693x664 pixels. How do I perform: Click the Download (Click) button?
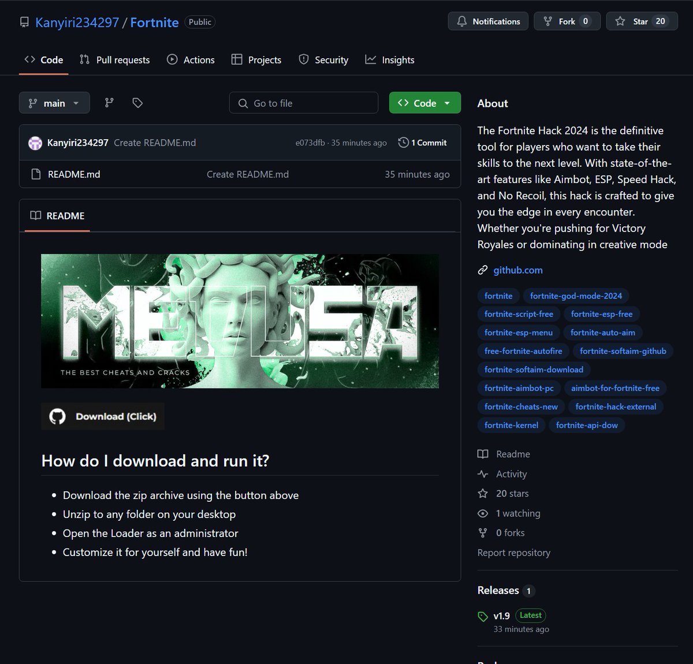[103, 416]
